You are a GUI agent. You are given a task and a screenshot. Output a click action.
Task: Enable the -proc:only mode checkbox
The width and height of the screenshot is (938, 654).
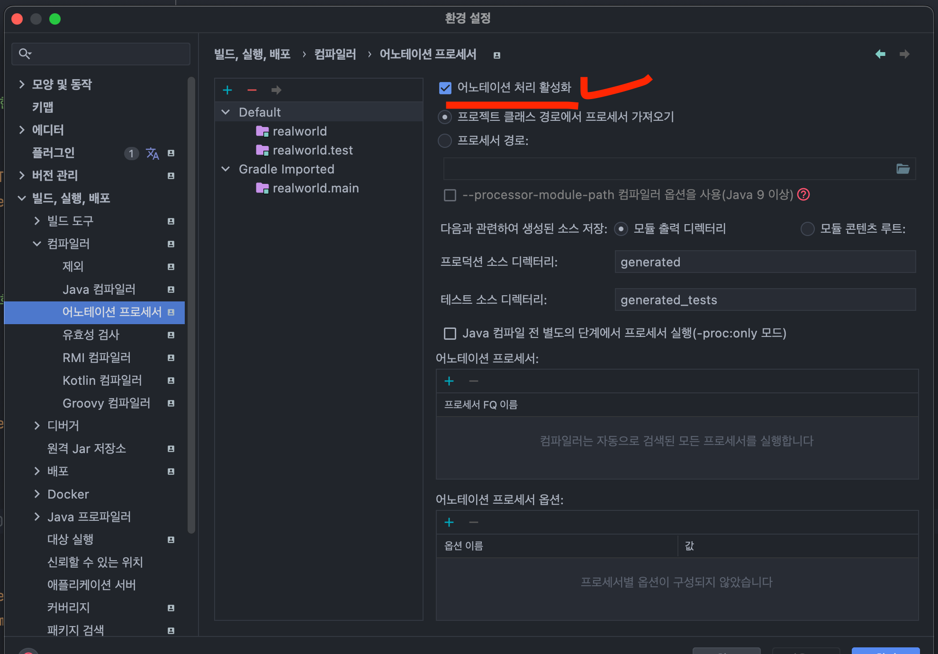tap(450, 334)
